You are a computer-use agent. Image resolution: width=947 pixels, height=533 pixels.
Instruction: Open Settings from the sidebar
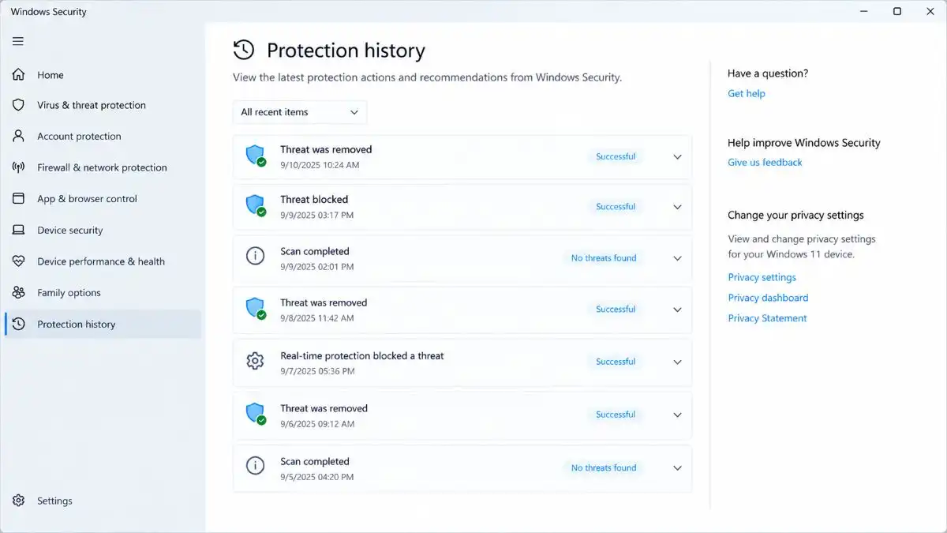103,501
